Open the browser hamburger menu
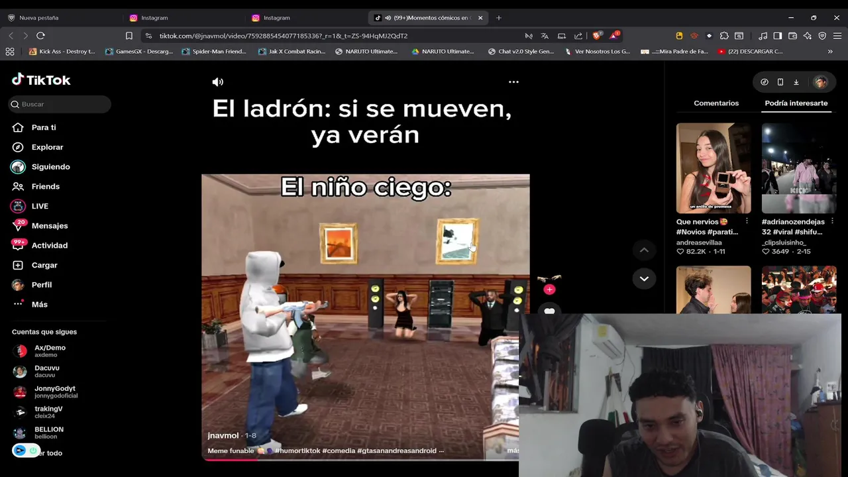 (x=837, y=36)
